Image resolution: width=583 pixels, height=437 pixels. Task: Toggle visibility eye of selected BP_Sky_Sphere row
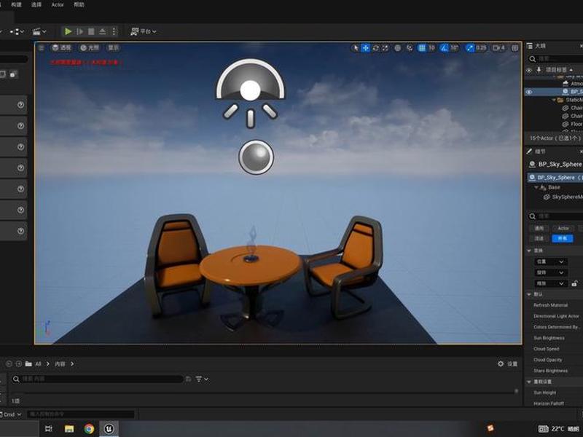pos(529,92)
